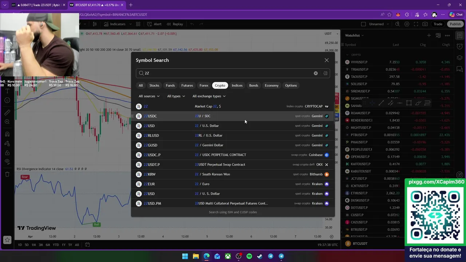Set the chart range to YTD
Image resolution: width=466 pixels, height=262 pixels.
coord(56,245)
